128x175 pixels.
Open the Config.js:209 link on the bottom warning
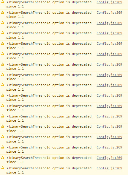pos(109,168)
